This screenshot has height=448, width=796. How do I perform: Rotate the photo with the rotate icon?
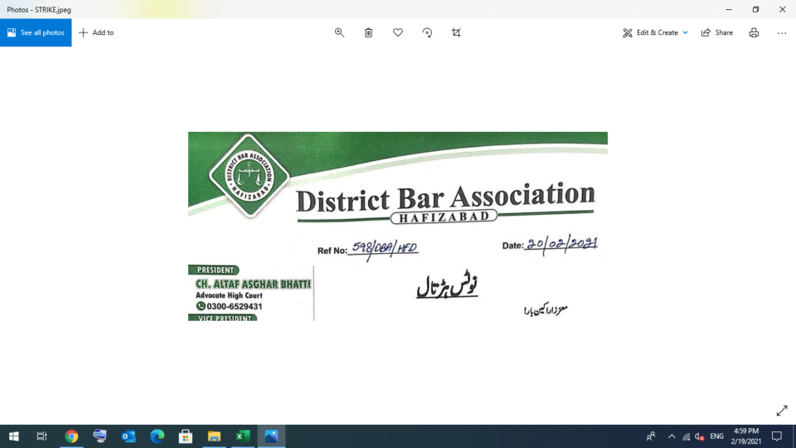tap(427, 32)
